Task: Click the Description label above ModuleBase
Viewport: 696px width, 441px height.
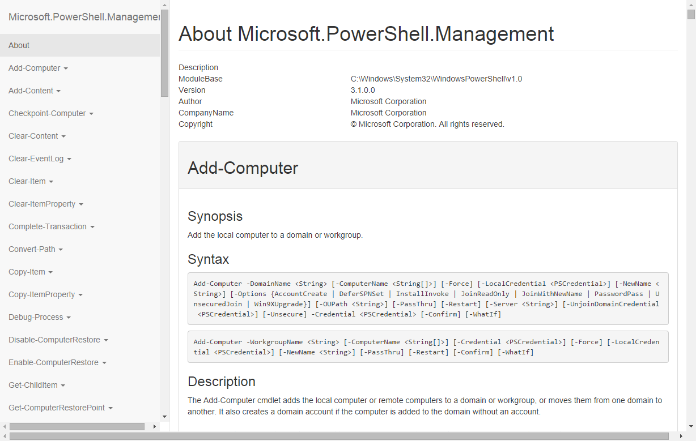Action: tap(198, 67)
